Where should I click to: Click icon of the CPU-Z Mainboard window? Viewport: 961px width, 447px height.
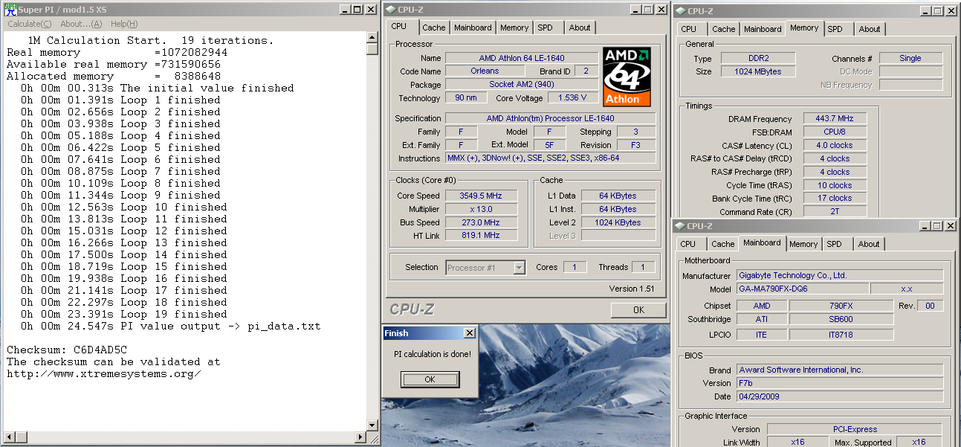coord(681,226)
